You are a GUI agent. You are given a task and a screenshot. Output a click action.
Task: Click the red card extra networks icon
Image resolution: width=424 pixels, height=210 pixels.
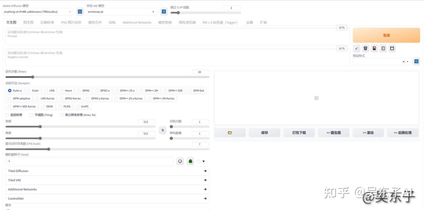coord(375,48)
